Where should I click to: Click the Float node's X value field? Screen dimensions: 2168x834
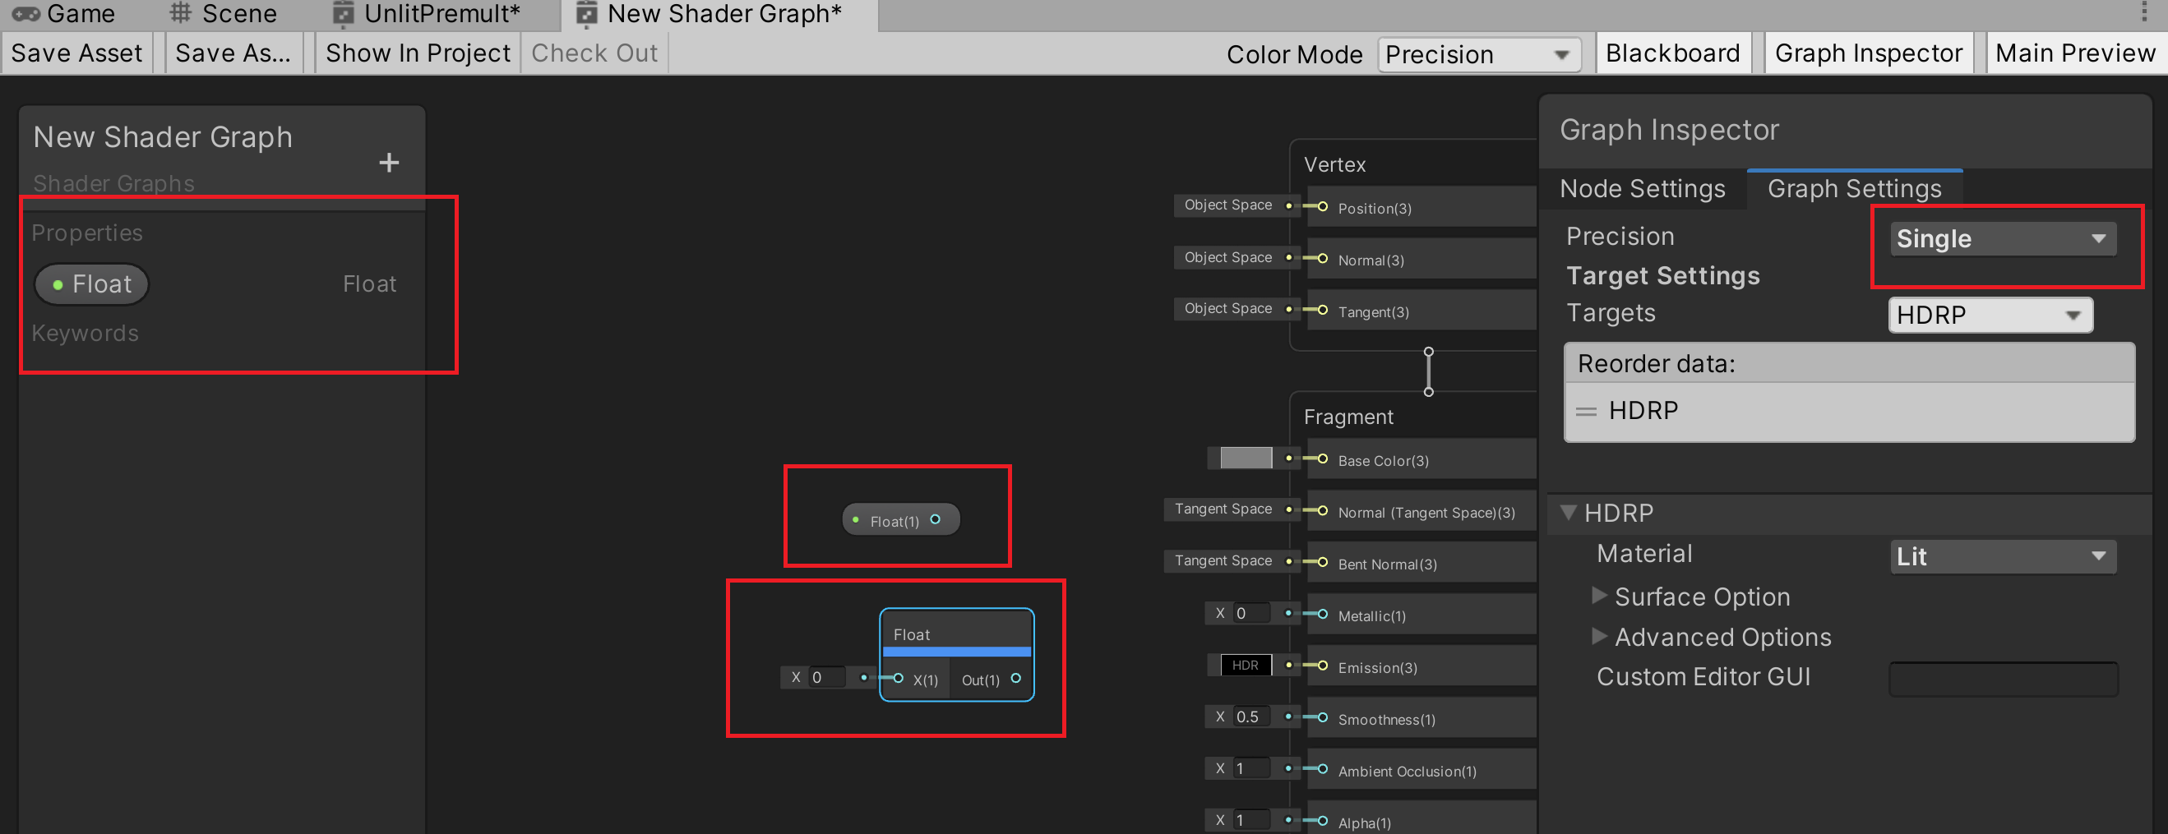click(x=826, y=678)
